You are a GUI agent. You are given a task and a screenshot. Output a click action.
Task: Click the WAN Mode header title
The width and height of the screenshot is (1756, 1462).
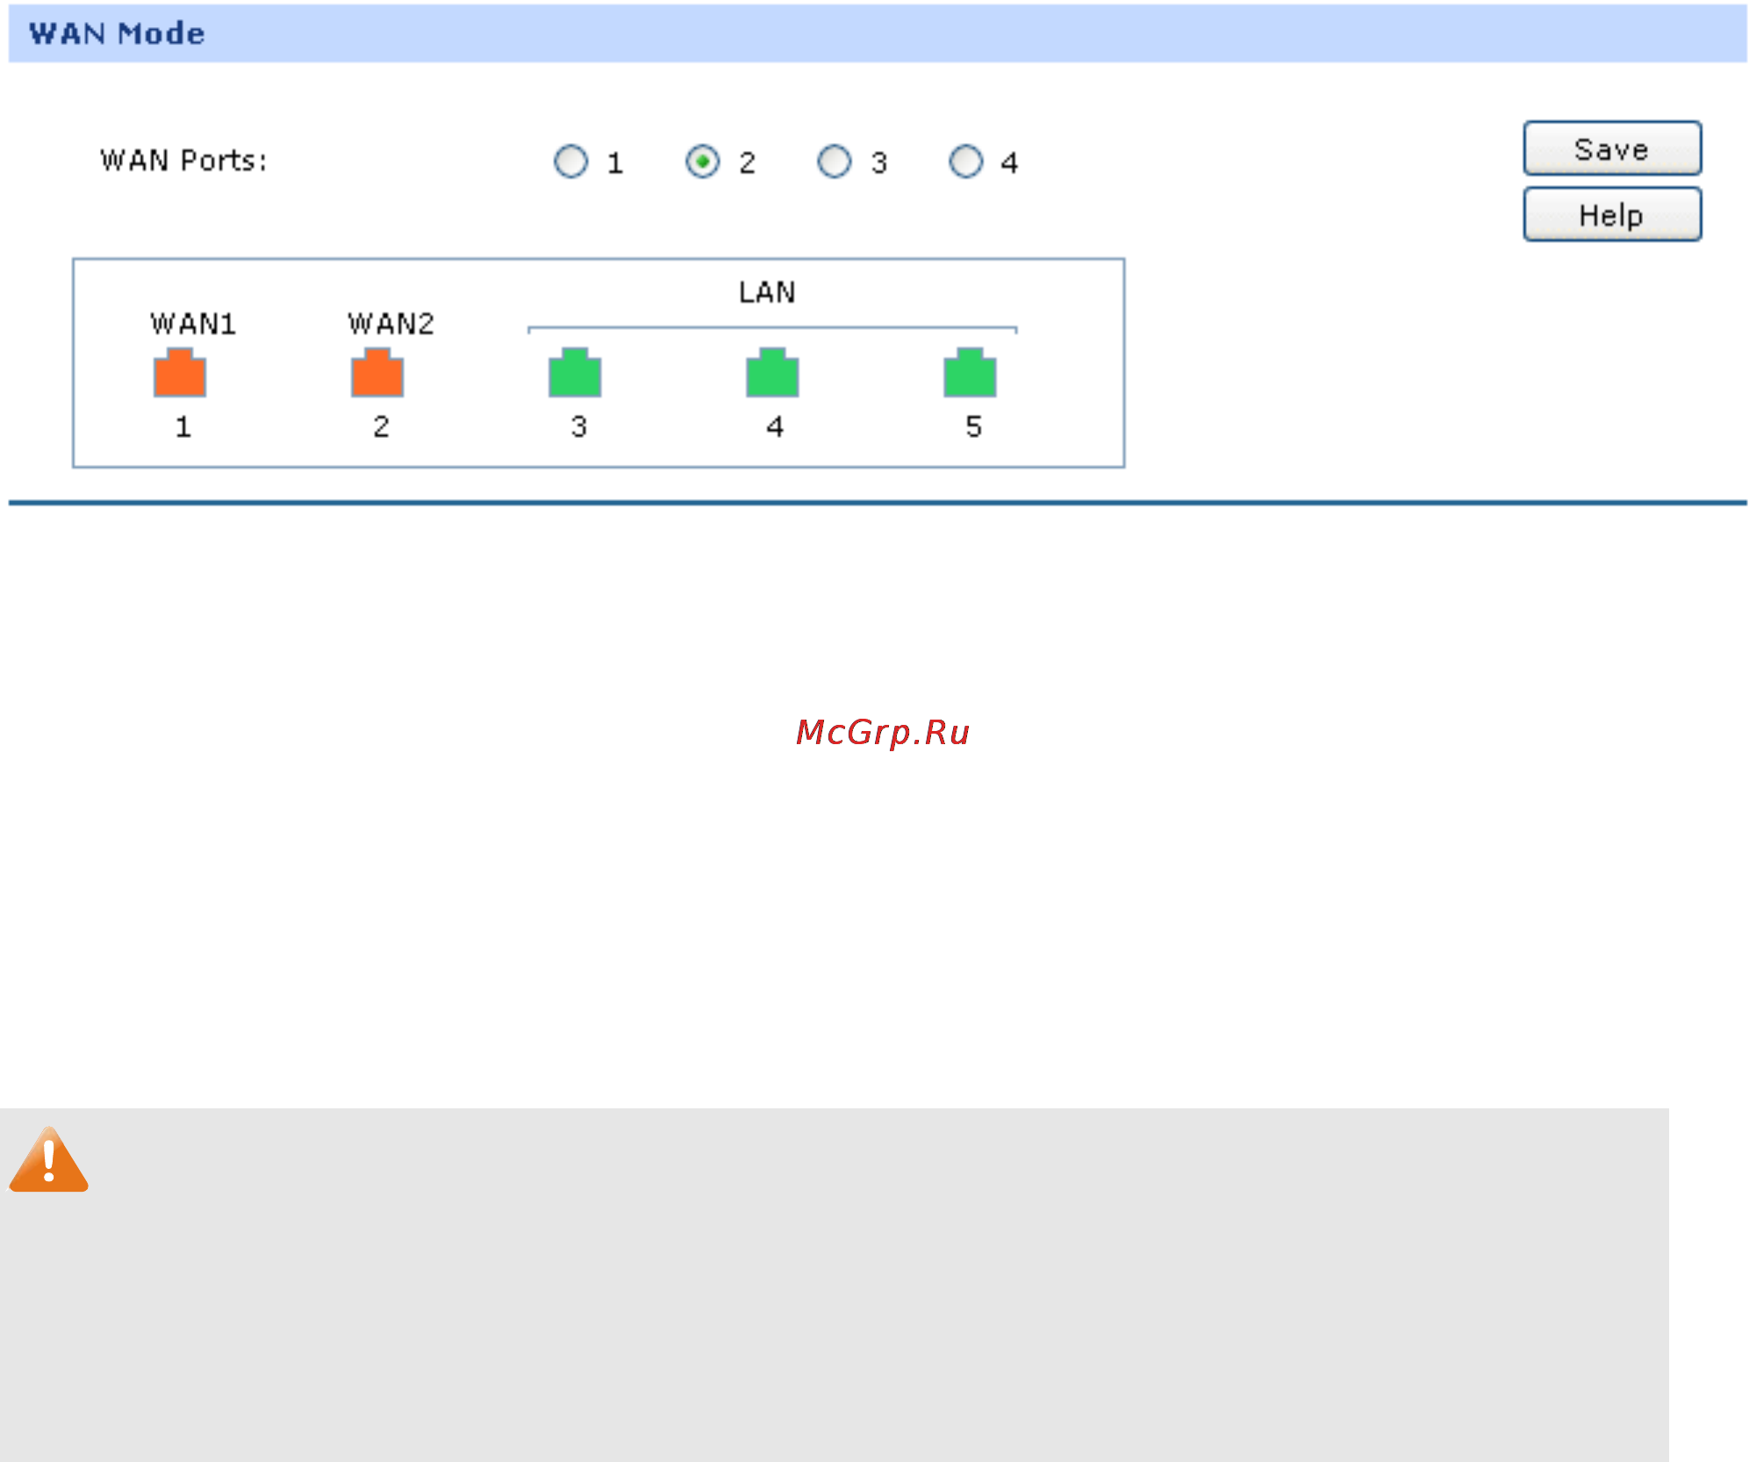[x=117, y=33]
